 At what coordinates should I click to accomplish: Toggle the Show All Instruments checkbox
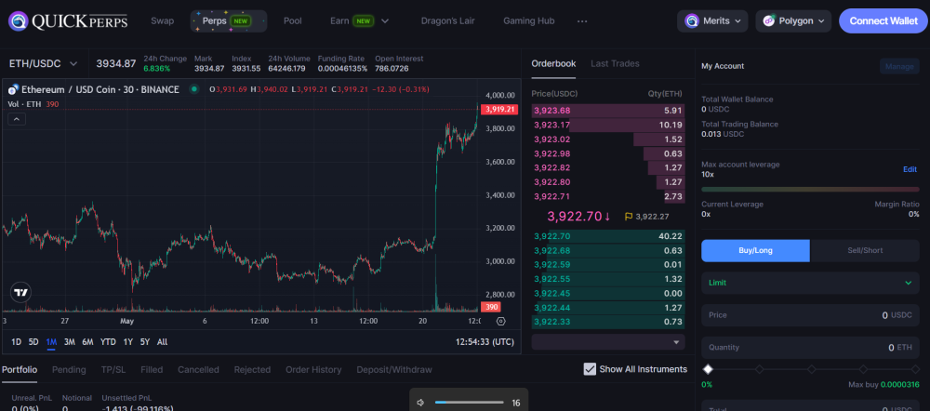[x=590, y=369]
